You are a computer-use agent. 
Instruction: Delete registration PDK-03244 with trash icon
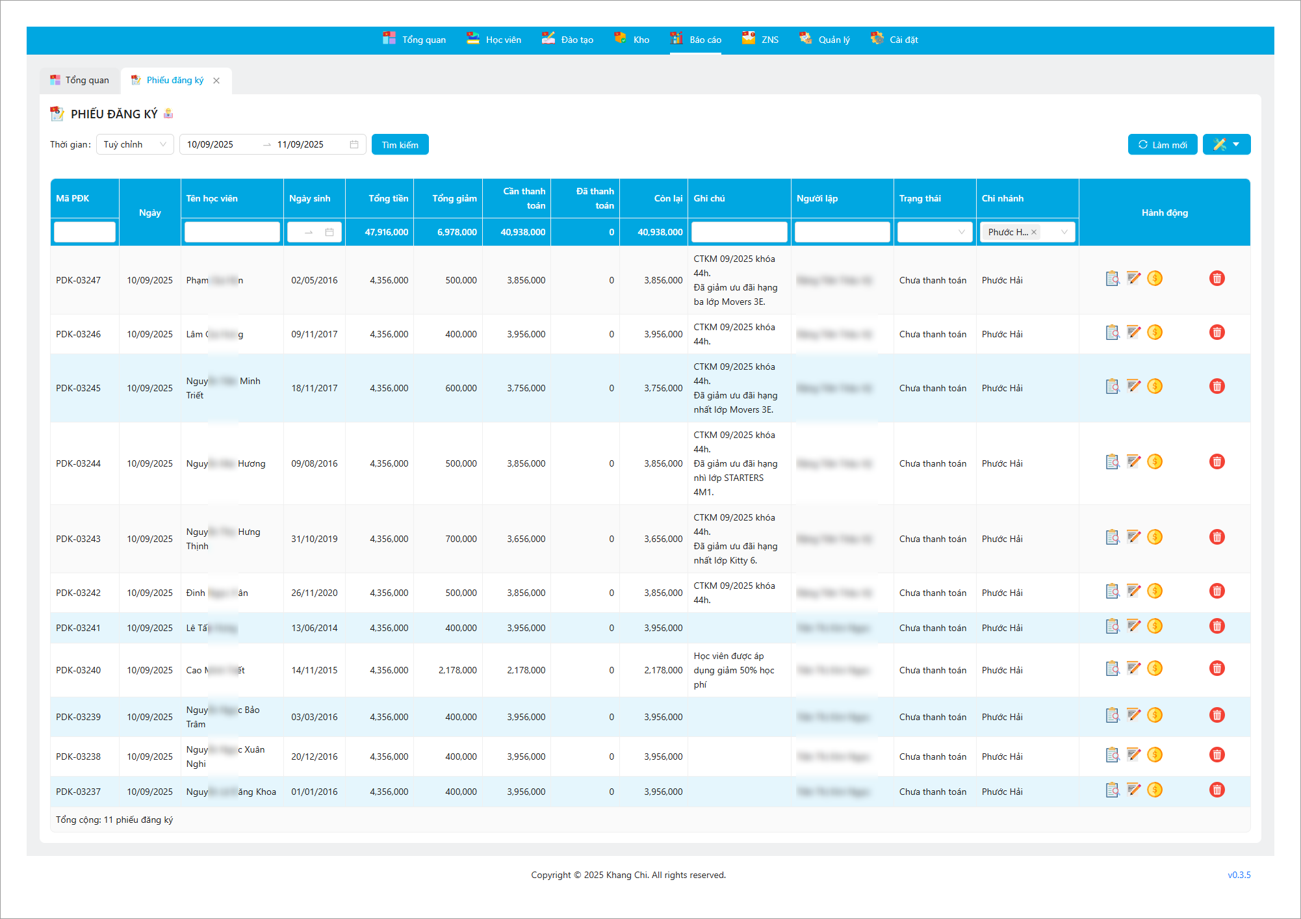(1217, 462)
